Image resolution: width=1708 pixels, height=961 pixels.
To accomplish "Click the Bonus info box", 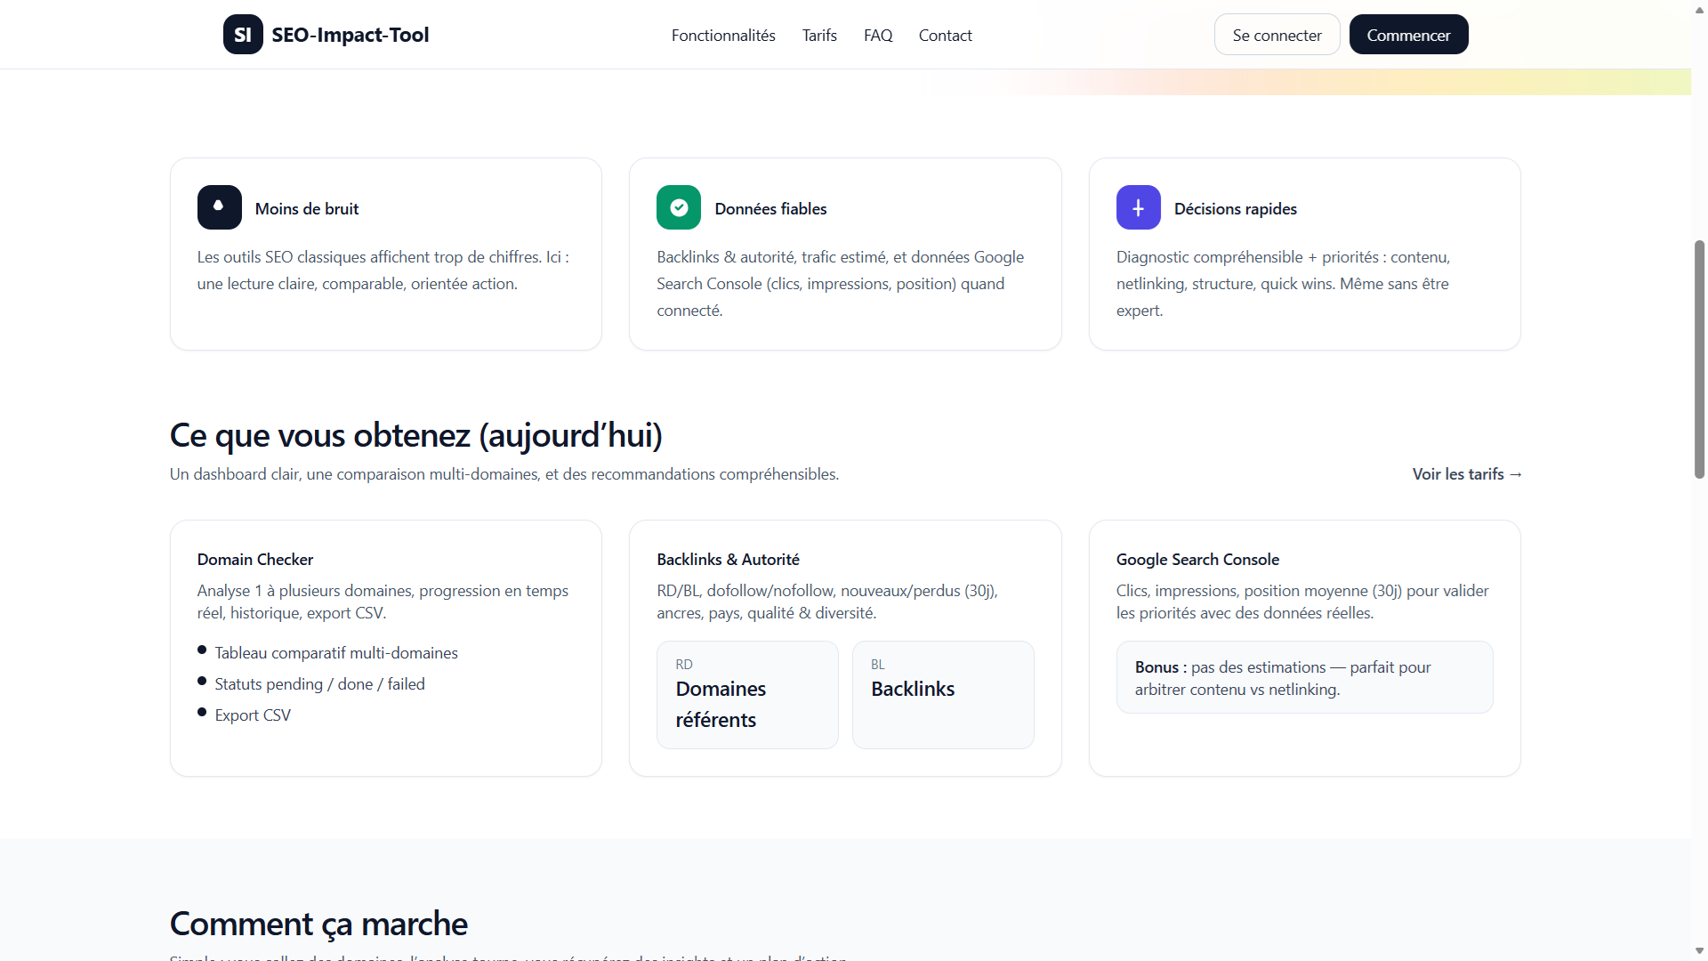I will coord(1304,677).
